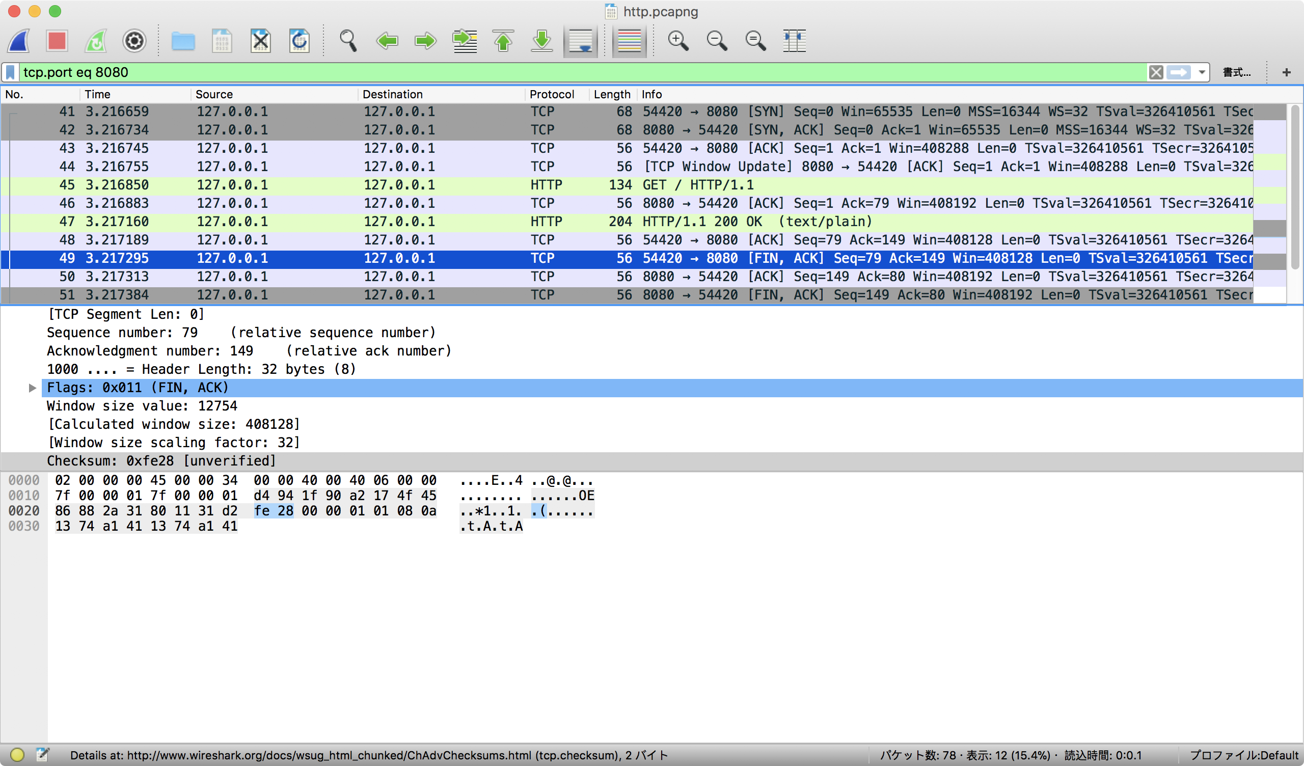Click the packet list scrollbar
The image size is (1304, 766).
click(1295, 186)
